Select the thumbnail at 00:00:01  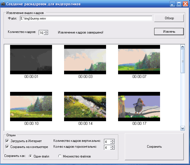coord(31,59)
